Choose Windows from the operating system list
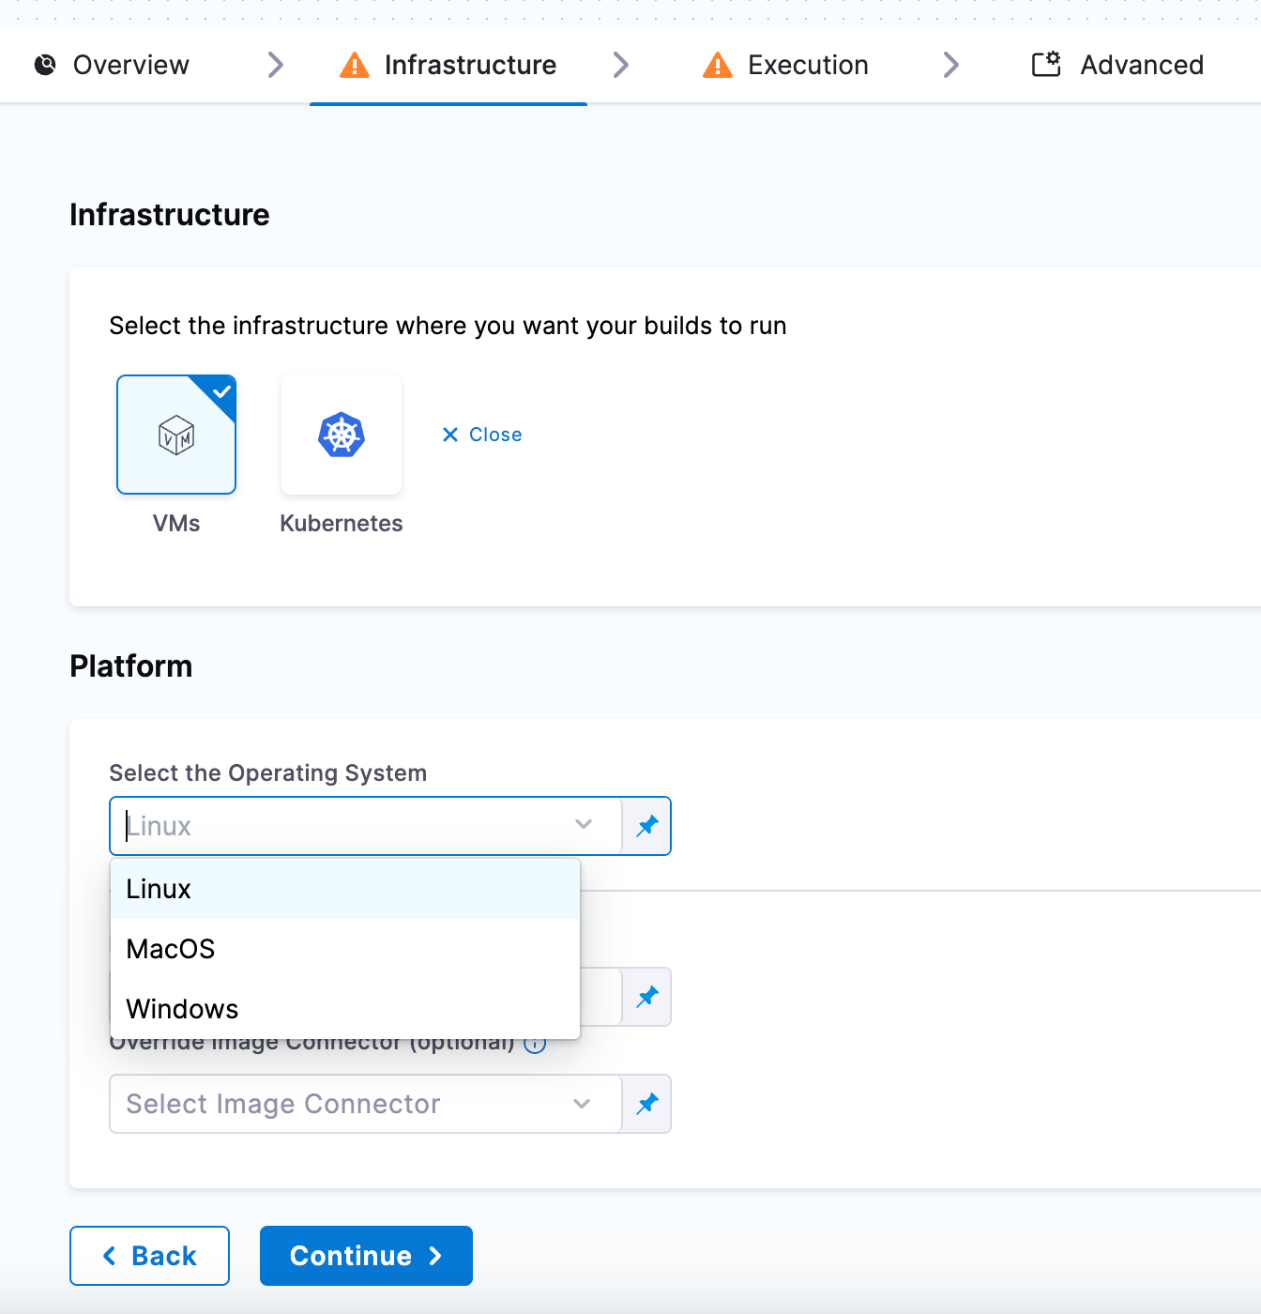The image size is (1261, 1314). (182, 1009)
